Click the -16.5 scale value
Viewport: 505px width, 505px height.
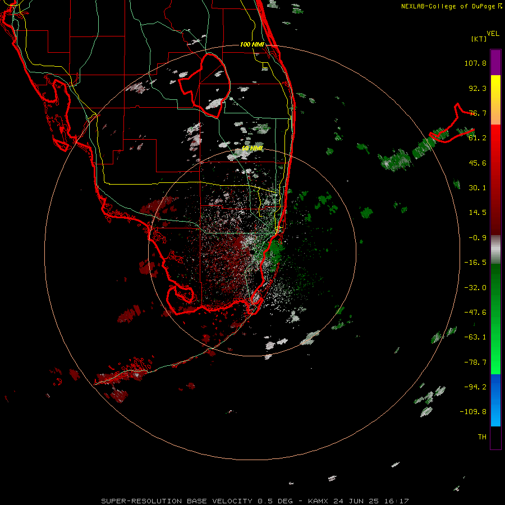coord(475,263)
